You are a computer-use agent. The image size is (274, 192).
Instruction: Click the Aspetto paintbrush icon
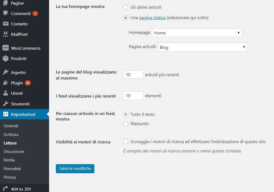(5, 73)
